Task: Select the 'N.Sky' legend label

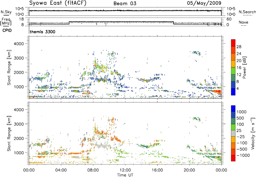Action: point(6,12)
